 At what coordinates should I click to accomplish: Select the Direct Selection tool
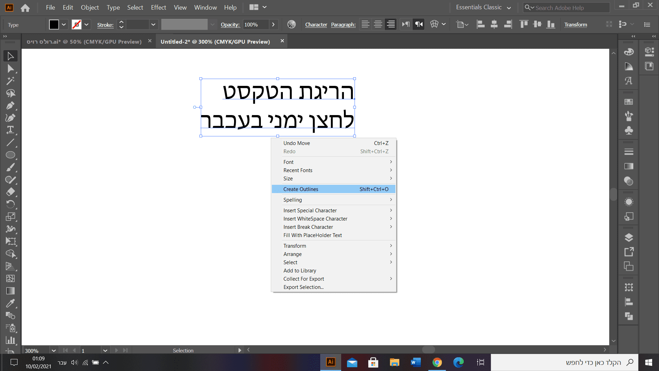(10, 69)
